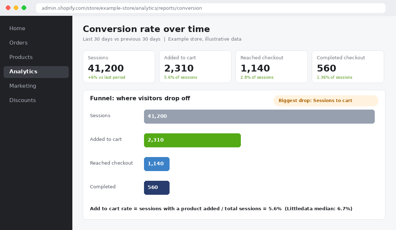Click the blue Reached checkout bar 1,140
Image resolution: width=396 pixels, height=230 pixels.
coord(157,164)
